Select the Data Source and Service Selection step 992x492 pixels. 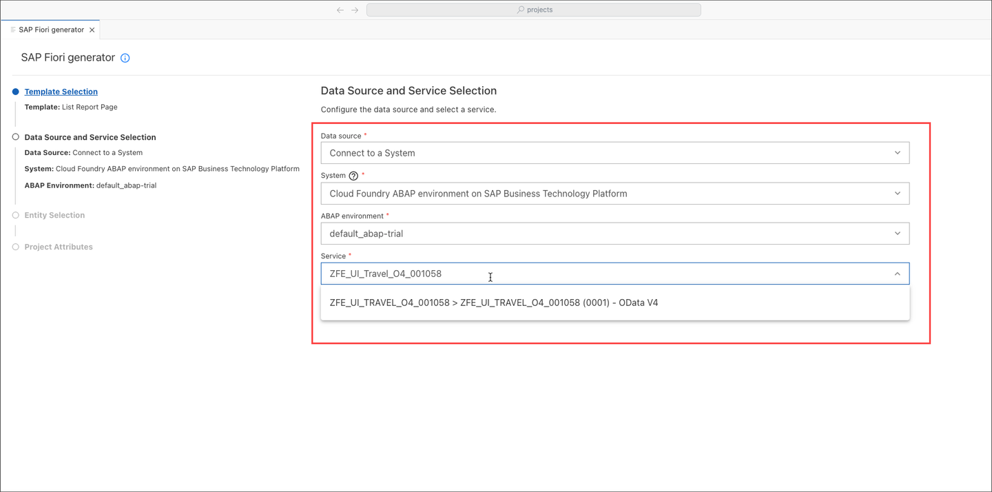point(90,137)
